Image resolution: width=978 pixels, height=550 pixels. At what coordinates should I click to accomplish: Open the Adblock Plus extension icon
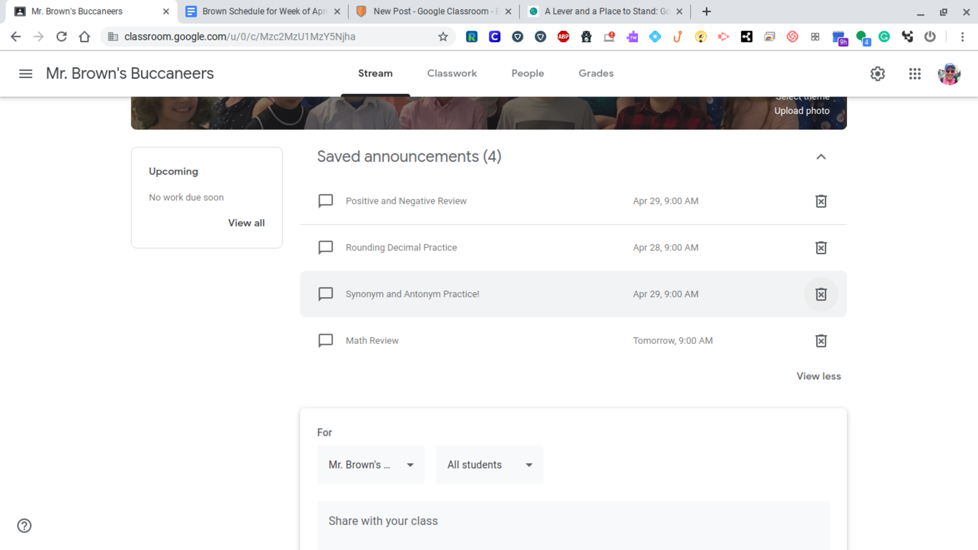(563, 37)
